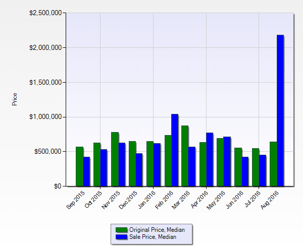This screenshot has height=252, width=303.
Task: Select the green Nov 2015 bar
Action: (x=115, y=159)
